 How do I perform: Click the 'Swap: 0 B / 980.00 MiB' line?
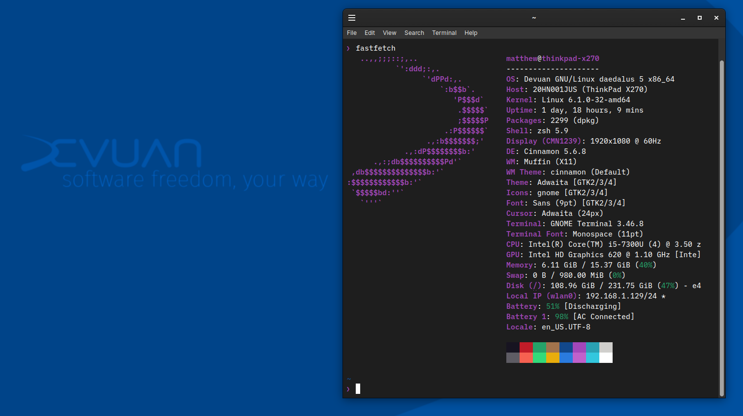(x=566, y=275)
